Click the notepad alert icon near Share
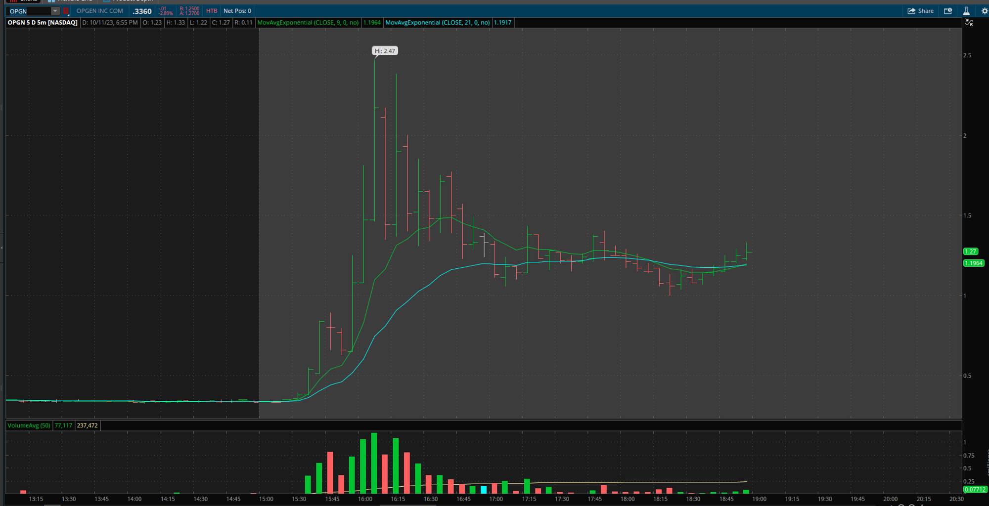Viewport: 989px width, 506px height. click(948, 10)
